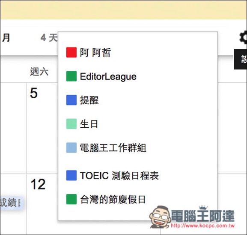Toggle the 提醒 reminders calendar

pyautogui.click(x=89, y=100)
